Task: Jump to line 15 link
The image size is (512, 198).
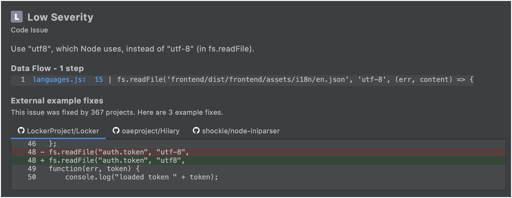Action: [x=99, y=80]
